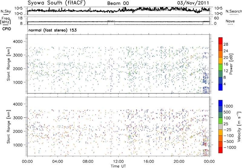Click the '4' tick on Power colorbar
This screenshot has height=168, width=242.
pos(224,84)
